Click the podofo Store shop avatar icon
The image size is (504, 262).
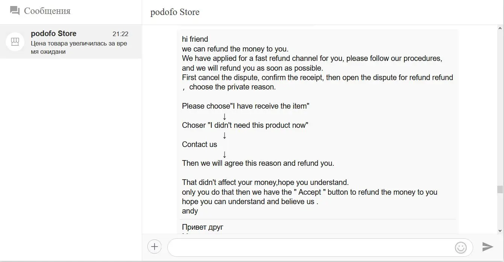15,42
